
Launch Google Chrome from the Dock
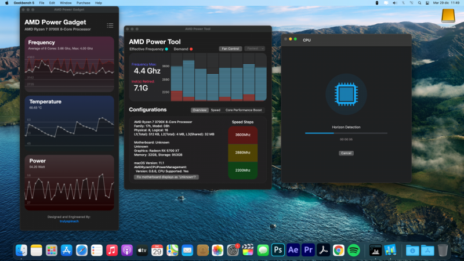pyautogui.click(x=339, y=251)
